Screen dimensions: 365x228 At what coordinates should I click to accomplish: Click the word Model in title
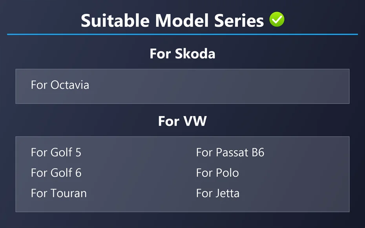click(182, 20)
